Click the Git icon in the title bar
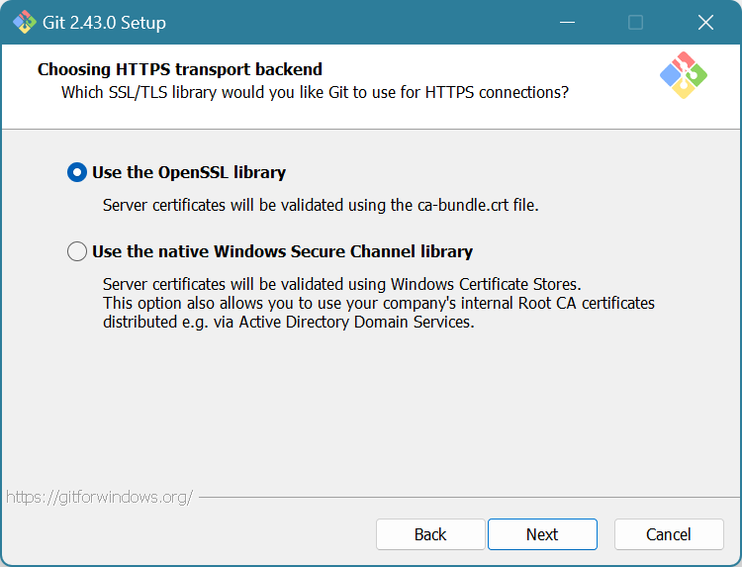 click(25, 22)
